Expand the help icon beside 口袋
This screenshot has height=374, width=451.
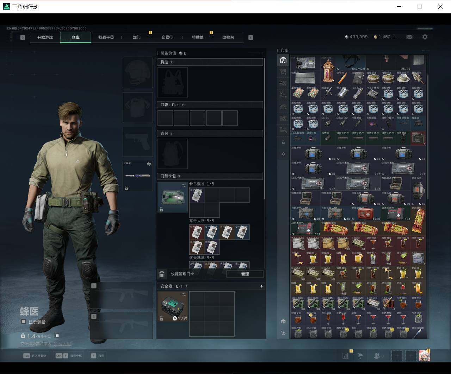click(x=182, y=105)
